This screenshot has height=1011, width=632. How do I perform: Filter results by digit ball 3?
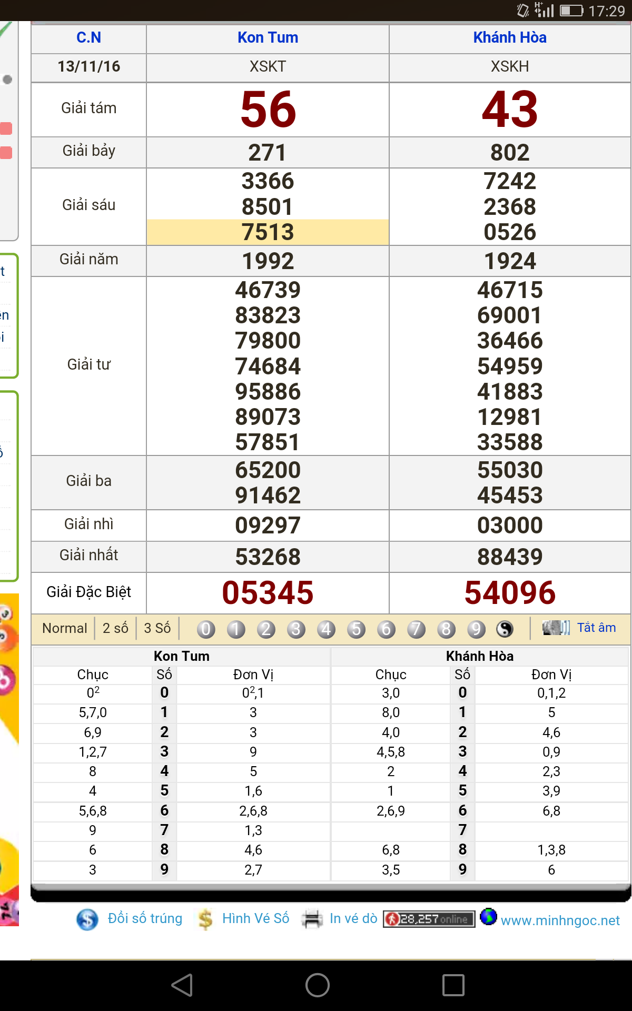tap(296, 629)
